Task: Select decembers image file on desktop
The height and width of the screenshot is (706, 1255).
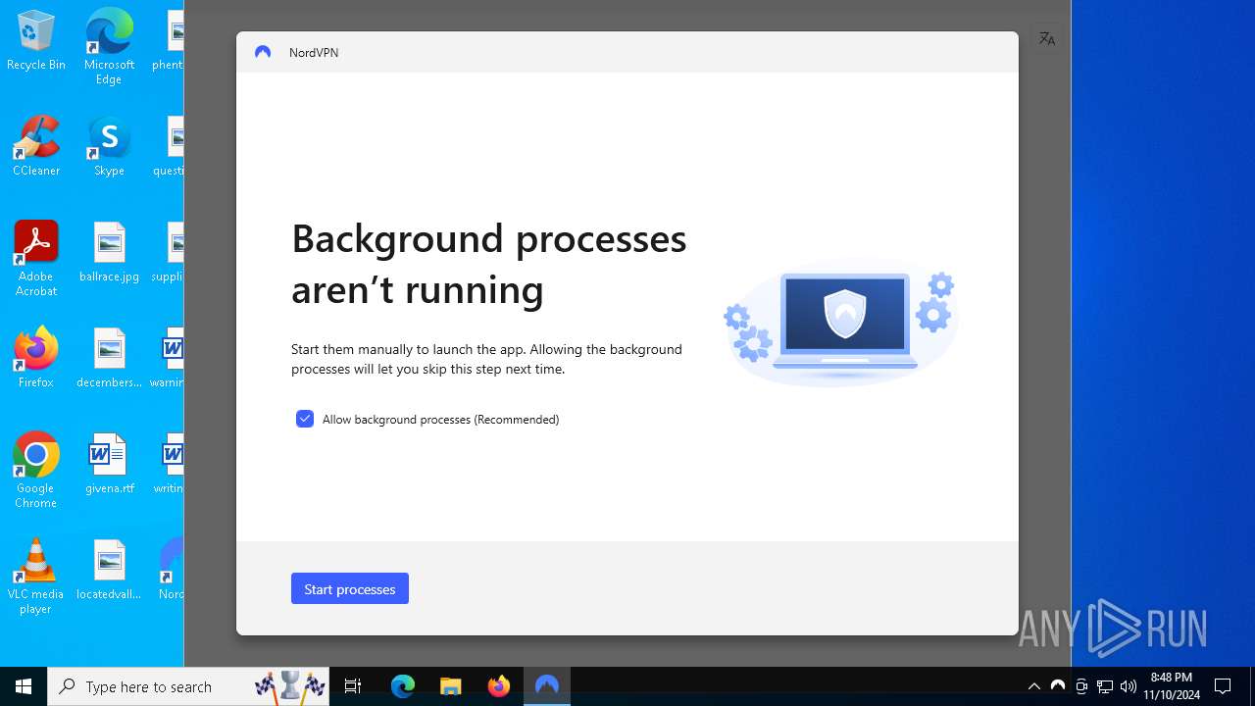Action: pos(109,358)
